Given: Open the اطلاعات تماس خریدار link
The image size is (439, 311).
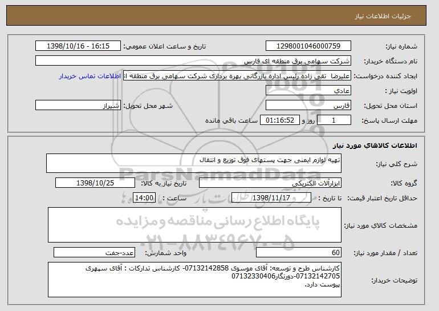Looking at the screenshot, I should 90,76.
